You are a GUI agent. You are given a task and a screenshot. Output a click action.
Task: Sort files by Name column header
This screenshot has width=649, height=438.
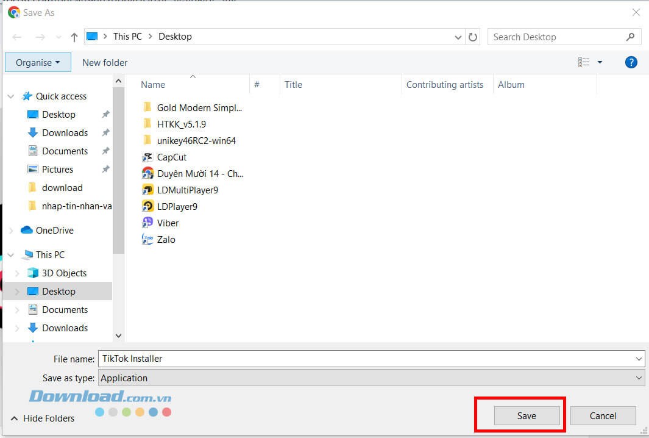153,85
